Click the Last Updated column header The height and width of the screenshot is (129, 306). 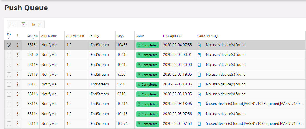coord(173,36)
